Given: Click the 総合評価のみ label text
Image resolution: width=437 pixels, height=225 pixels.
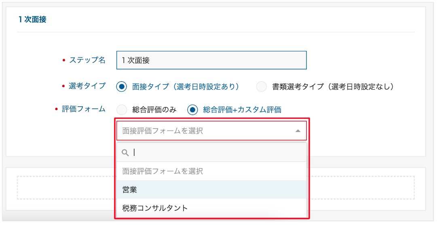Looking at the screenshot, I should coord(154,109).
